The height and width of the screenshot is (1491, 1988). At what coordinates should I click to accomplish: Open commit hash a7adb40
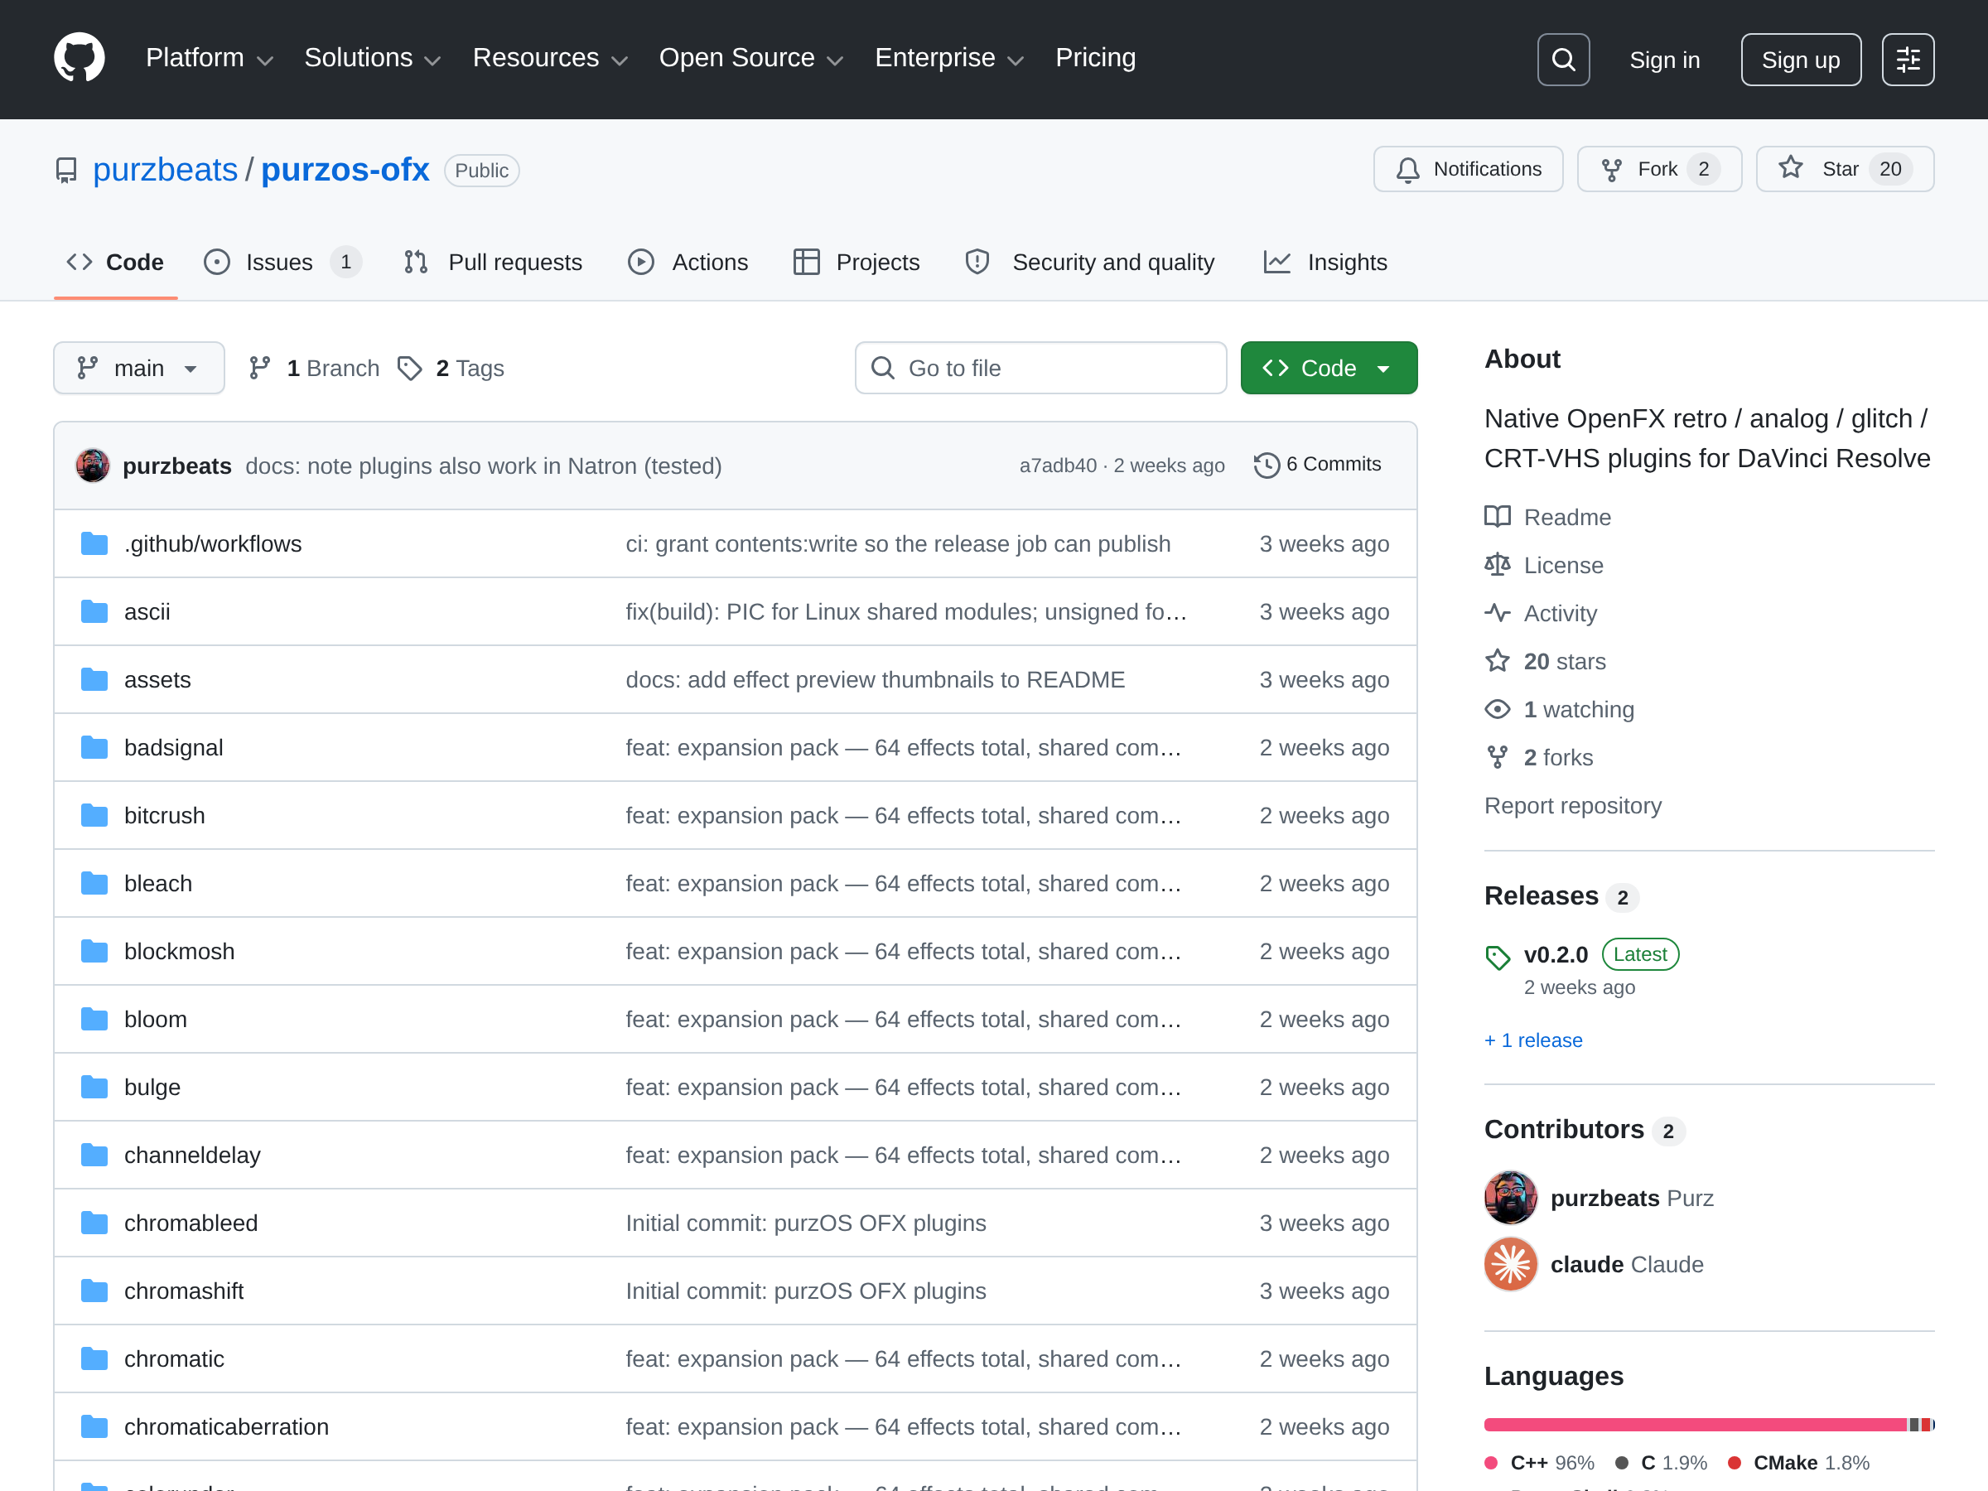point(1058,466)
